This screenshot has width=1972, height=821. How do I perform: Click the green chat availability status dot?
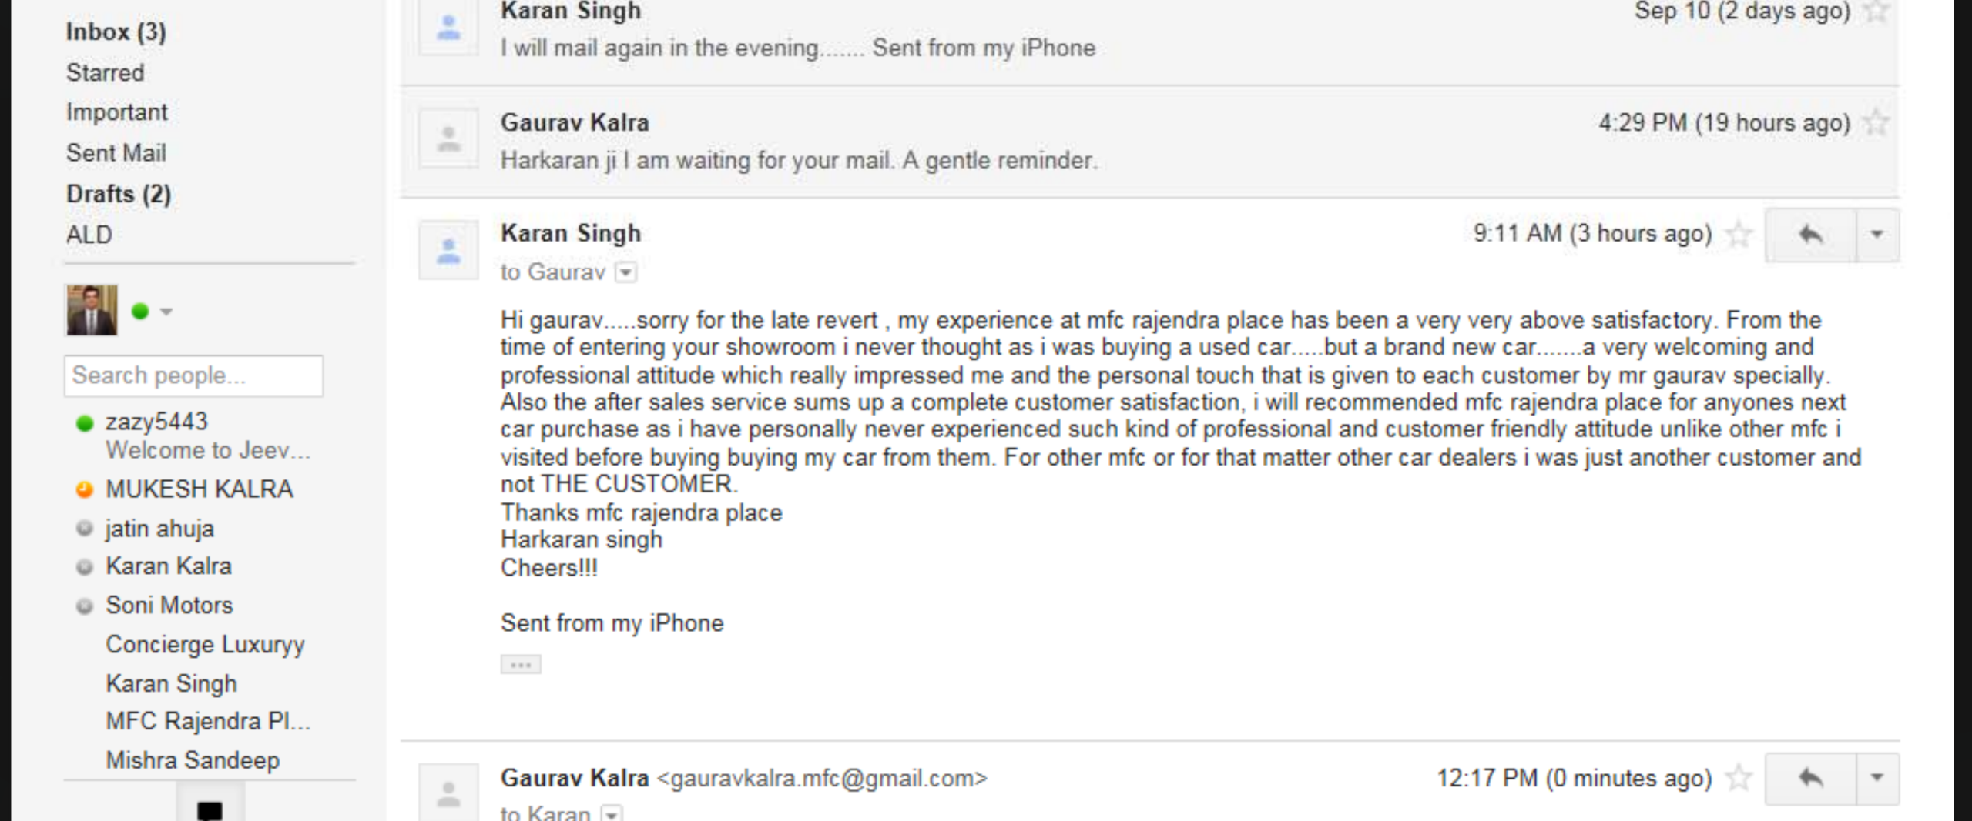140,311
